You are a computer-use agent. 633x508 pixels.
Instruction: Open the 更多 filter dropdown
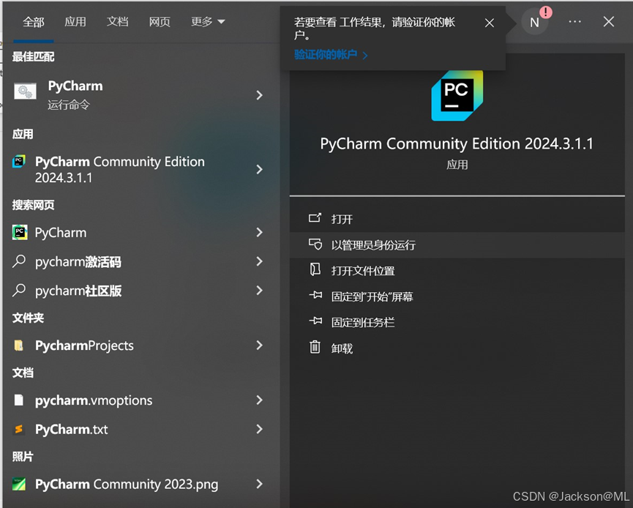(208, 22)
